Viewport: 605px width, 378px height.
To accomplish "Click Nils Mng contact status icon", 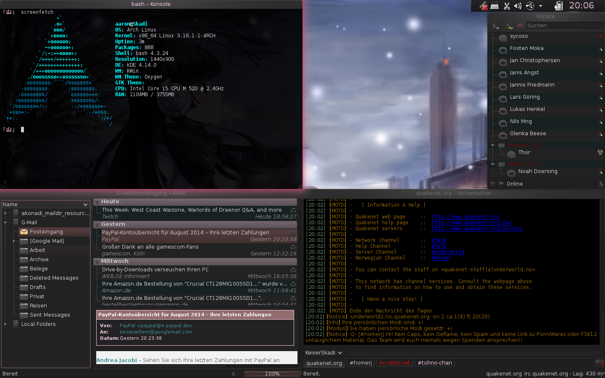I will [502, 123].
